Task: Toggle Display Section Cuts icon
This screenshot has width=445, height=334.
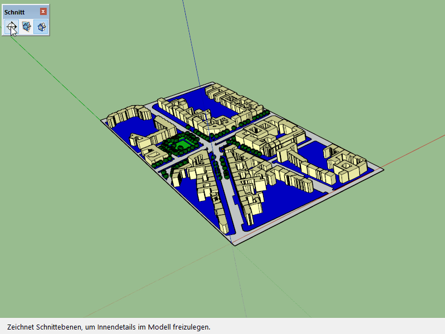Action: [x=41, y=26]
